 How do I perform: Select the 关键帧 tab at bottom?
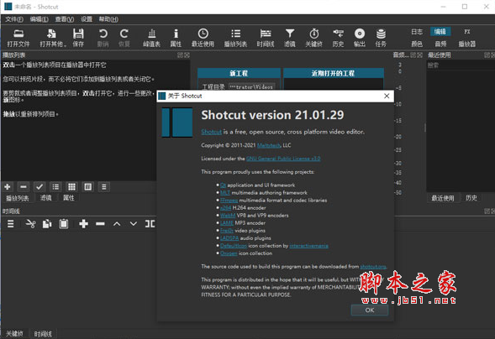(14, 334)
